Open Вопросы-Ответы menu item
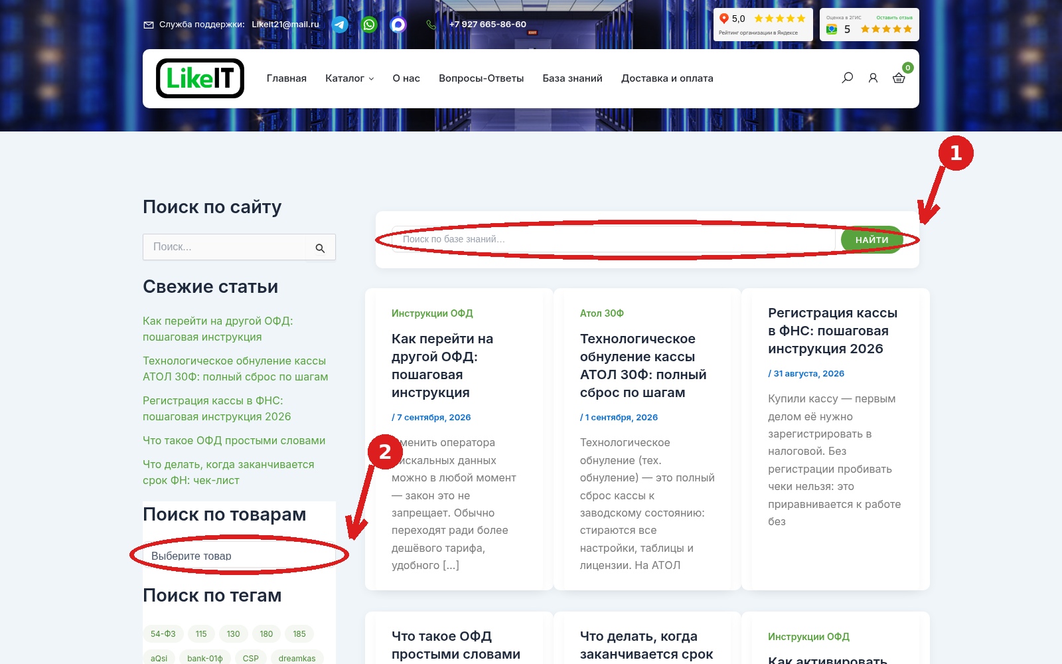Screen dimensions: 1062x664 pyautogui.click(x=481, y=78)
